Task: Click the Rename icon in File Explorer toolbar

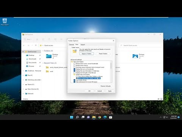Action: (x=55, y=39)
